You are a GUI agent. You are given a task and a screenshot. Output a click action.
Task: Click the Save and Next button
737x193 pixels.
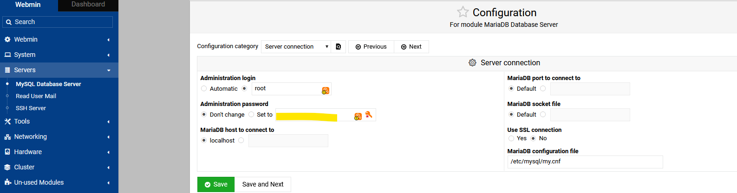pos(263,184)
